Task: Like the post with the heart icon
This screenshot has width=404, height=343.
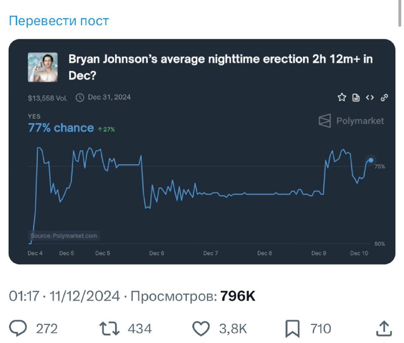Action: point(201,329)
